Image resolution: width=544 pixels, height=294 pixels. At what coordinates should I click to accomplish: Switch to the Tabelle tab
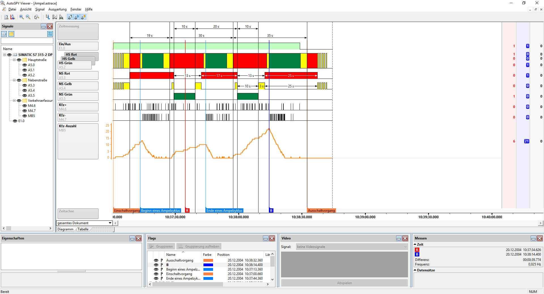[83, 229]
